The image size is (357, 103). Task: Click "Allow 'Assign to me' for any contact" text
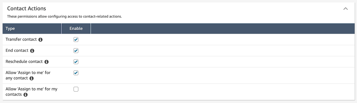(28, 73)
